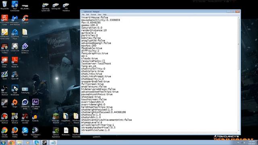Launch DayZ Commander from desktop

coord(15,6)
